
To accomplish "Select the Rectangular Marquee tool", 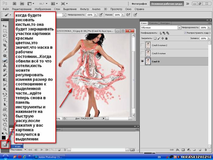I will (5, 31).
